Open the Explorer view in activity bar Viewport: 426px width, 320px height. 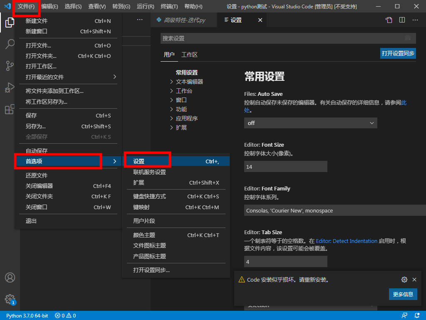(x=10, y=22)
